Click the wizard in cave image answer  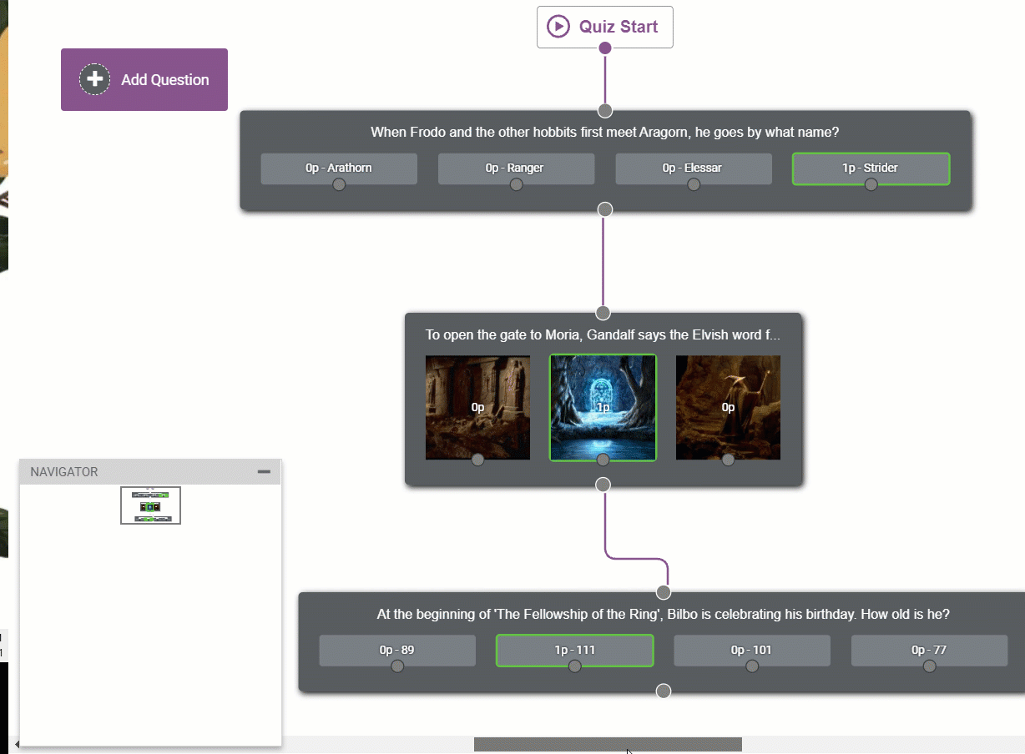728,406
